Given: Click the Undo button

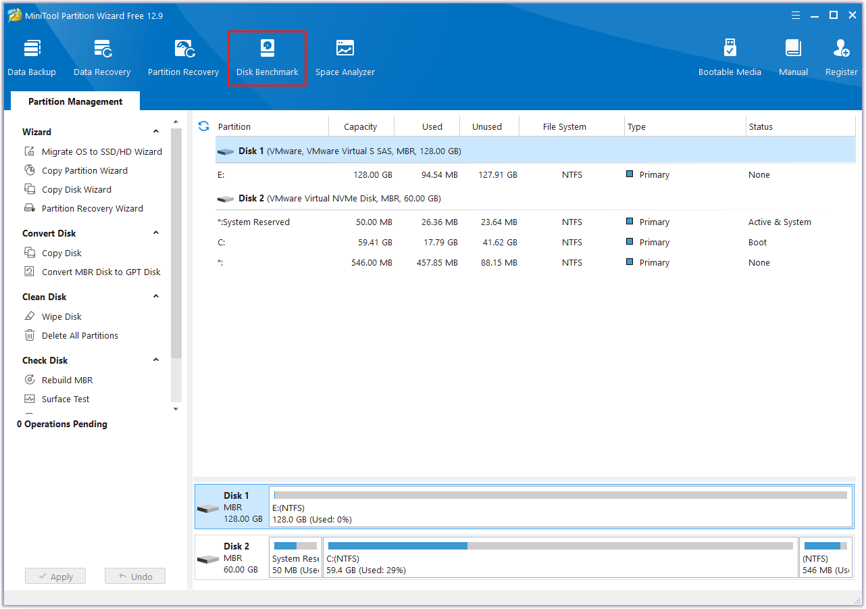Looking at the screenshot, I should [x=134, y=576].
